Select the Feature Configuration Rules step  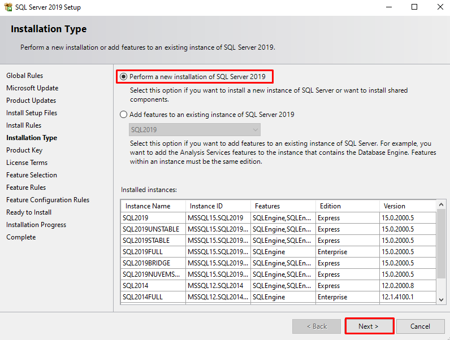(47, 200)
